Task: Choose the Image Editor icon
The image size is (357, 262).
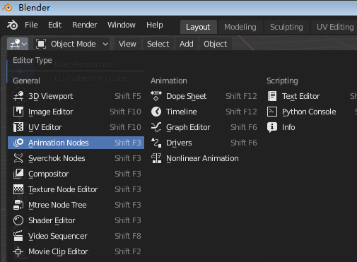Action: 18,112
